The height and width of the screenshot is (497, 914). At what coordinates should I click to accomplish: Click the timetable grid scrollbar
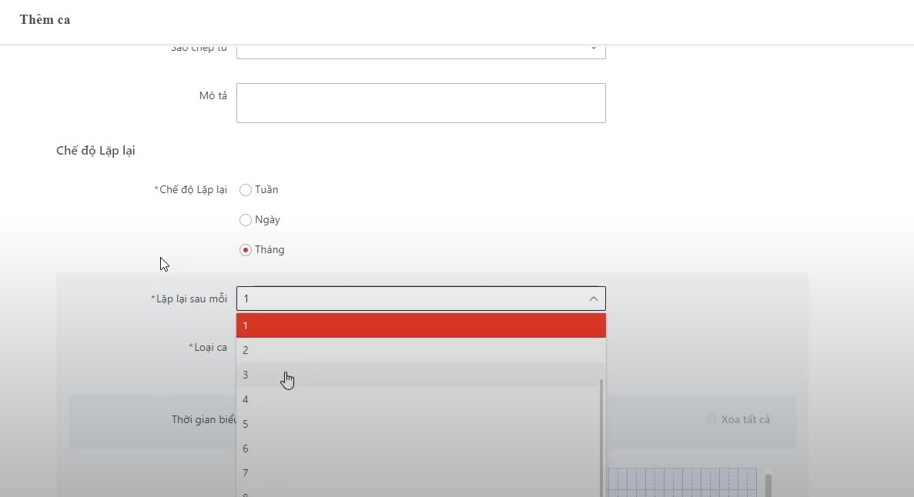(768, 485)
